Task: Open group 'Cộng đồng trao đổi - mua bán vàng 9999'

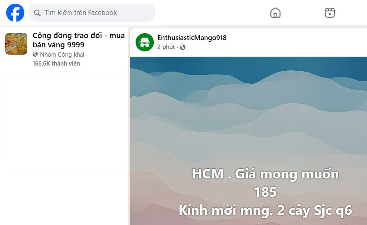Action: [x=78, y=40]
